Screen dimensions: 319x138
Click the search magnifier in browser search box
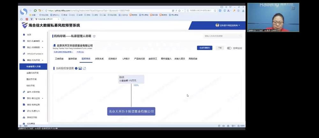click(215, 10)
